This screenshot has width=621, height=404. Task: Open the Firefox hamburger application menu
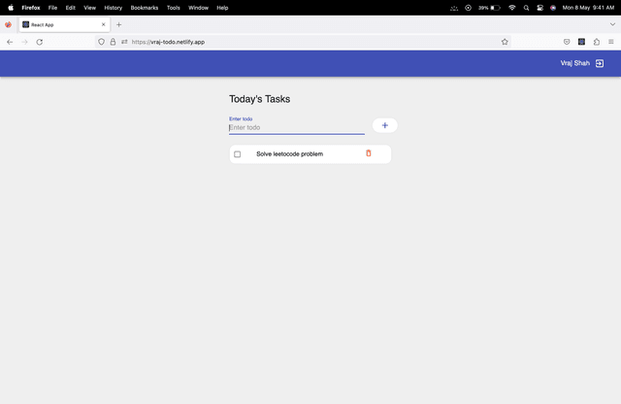pyautogui.click(x=610, y=42)
